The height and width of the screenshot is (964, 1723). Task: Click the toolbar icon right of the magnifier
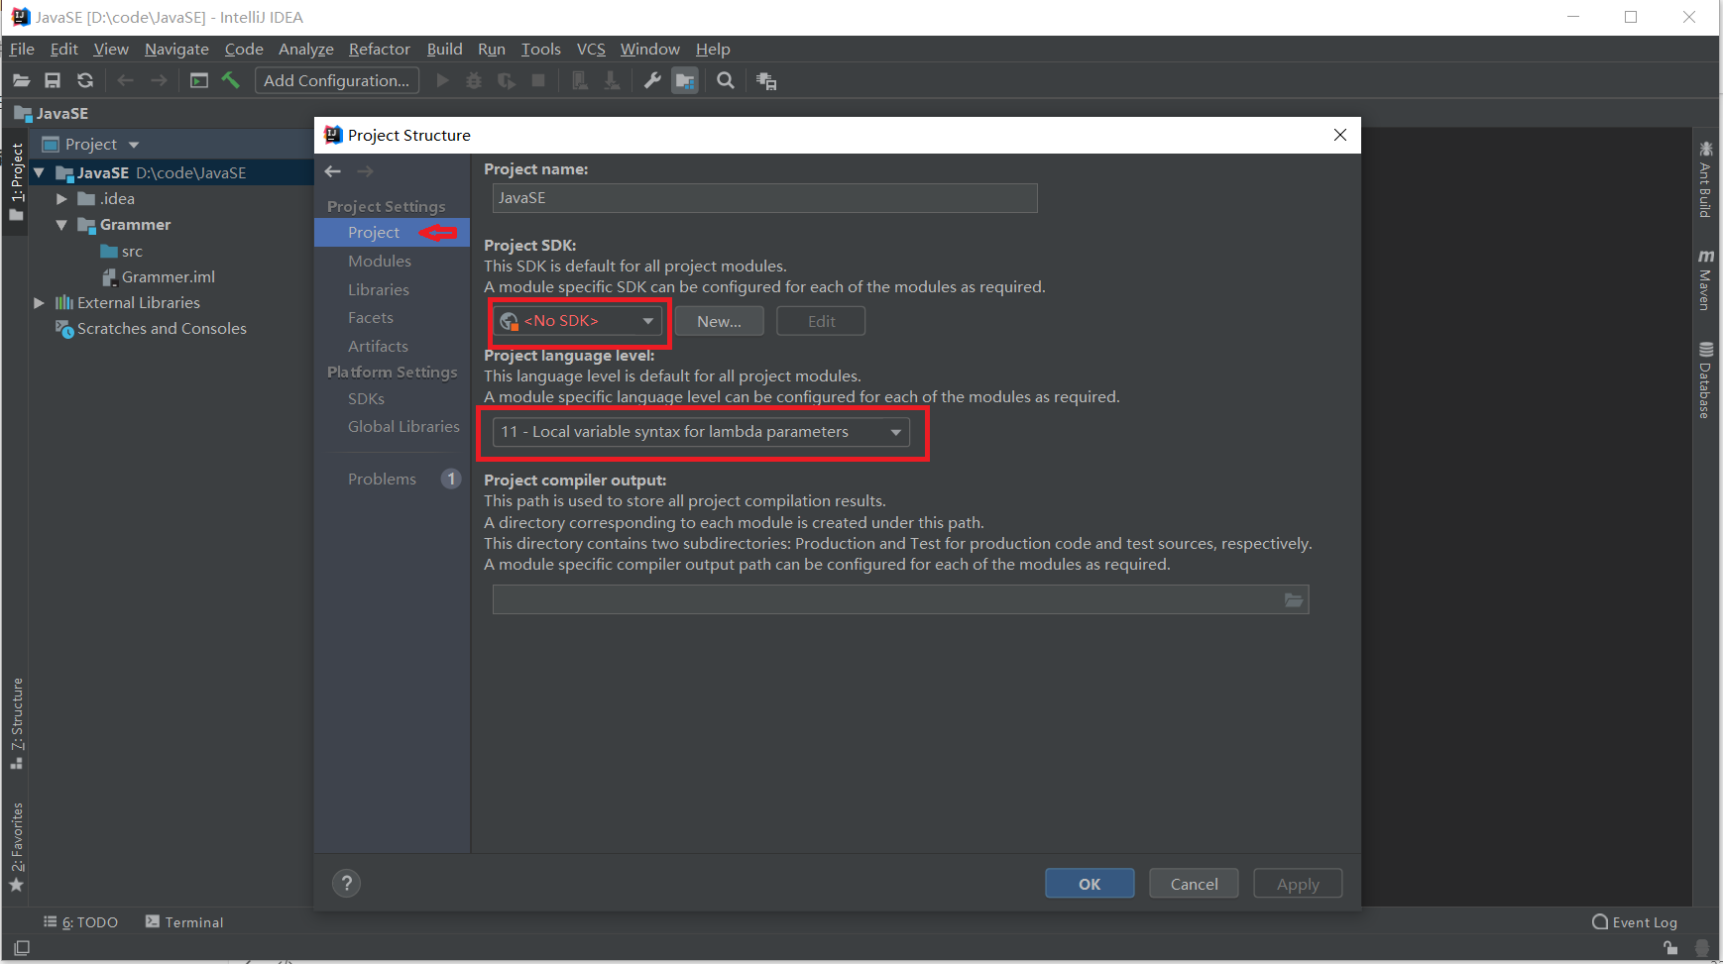[x=766, y=81]
